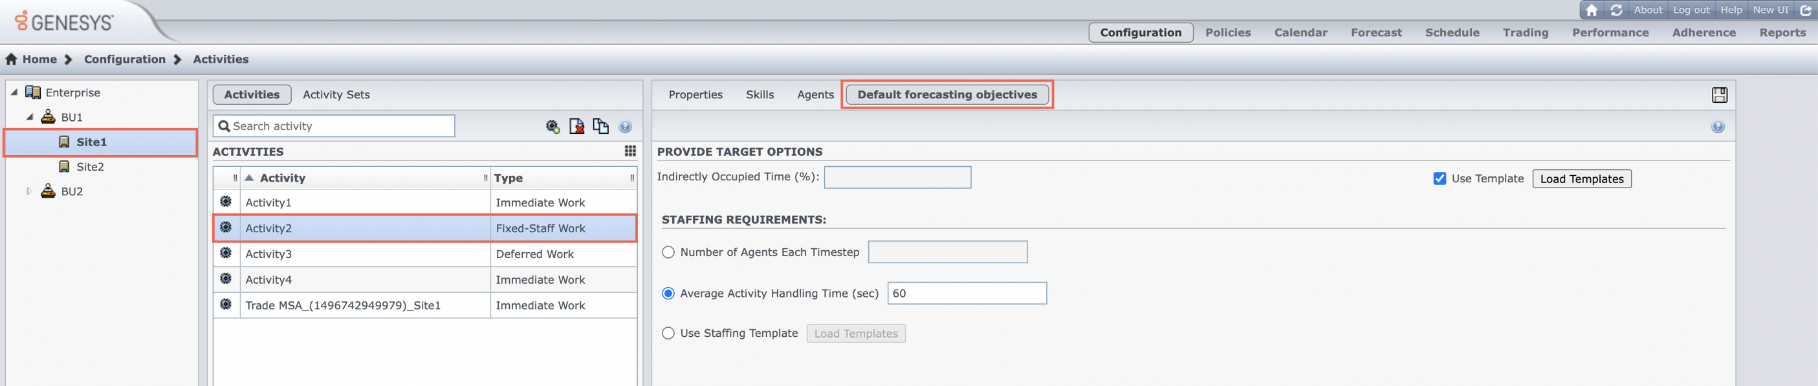
Task: Open the activities grid view icon
Action: 630,151
